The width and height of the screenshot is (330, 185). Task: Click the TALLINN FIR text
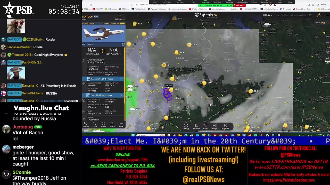pos(93,119)
